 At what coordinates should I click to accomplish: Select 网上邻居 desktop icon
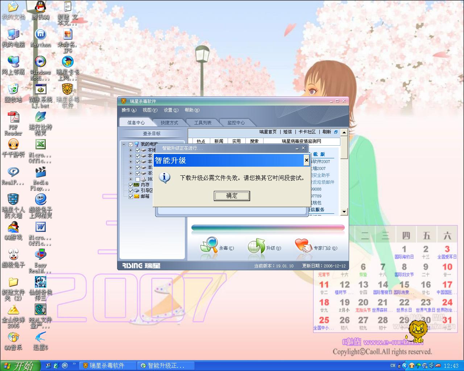13,66
